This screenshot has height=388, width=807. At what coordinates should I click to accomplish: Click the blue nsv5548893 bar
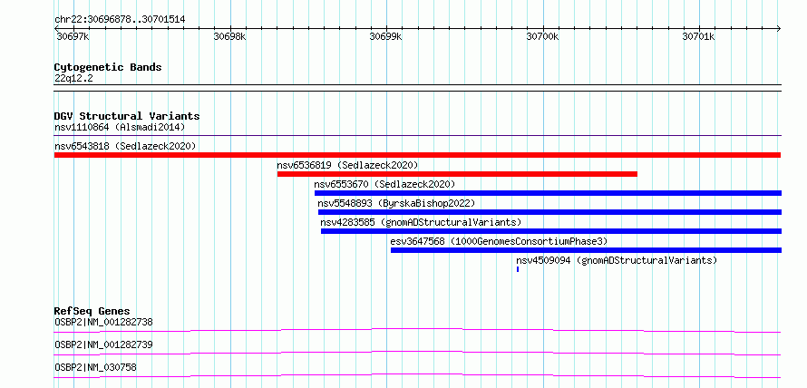pos(549,212)
